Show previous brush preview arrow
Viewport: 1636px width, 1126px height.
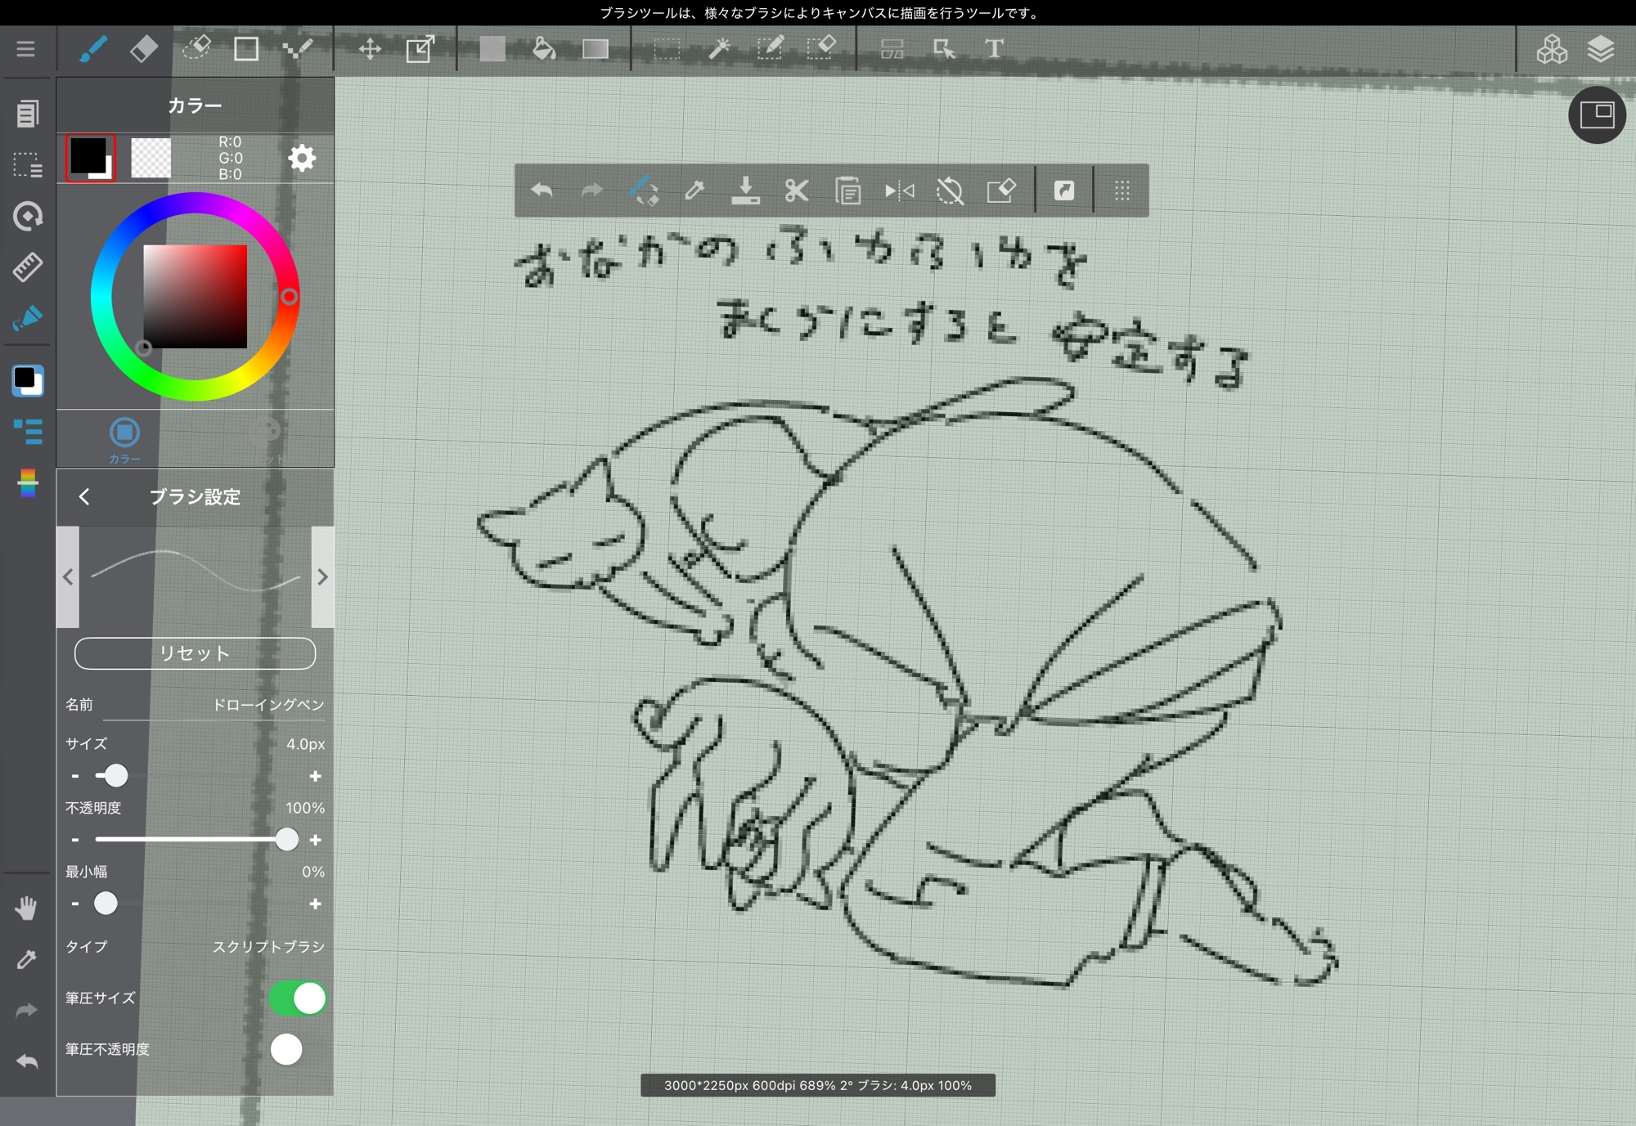coord(68,577)
